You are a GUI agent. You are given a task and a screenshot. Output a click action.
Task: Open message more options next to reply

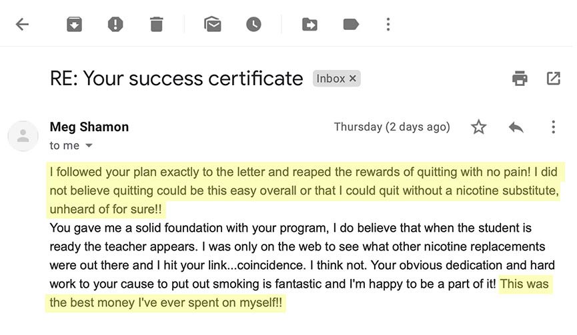pyautogui.click(x=553, y=127)
